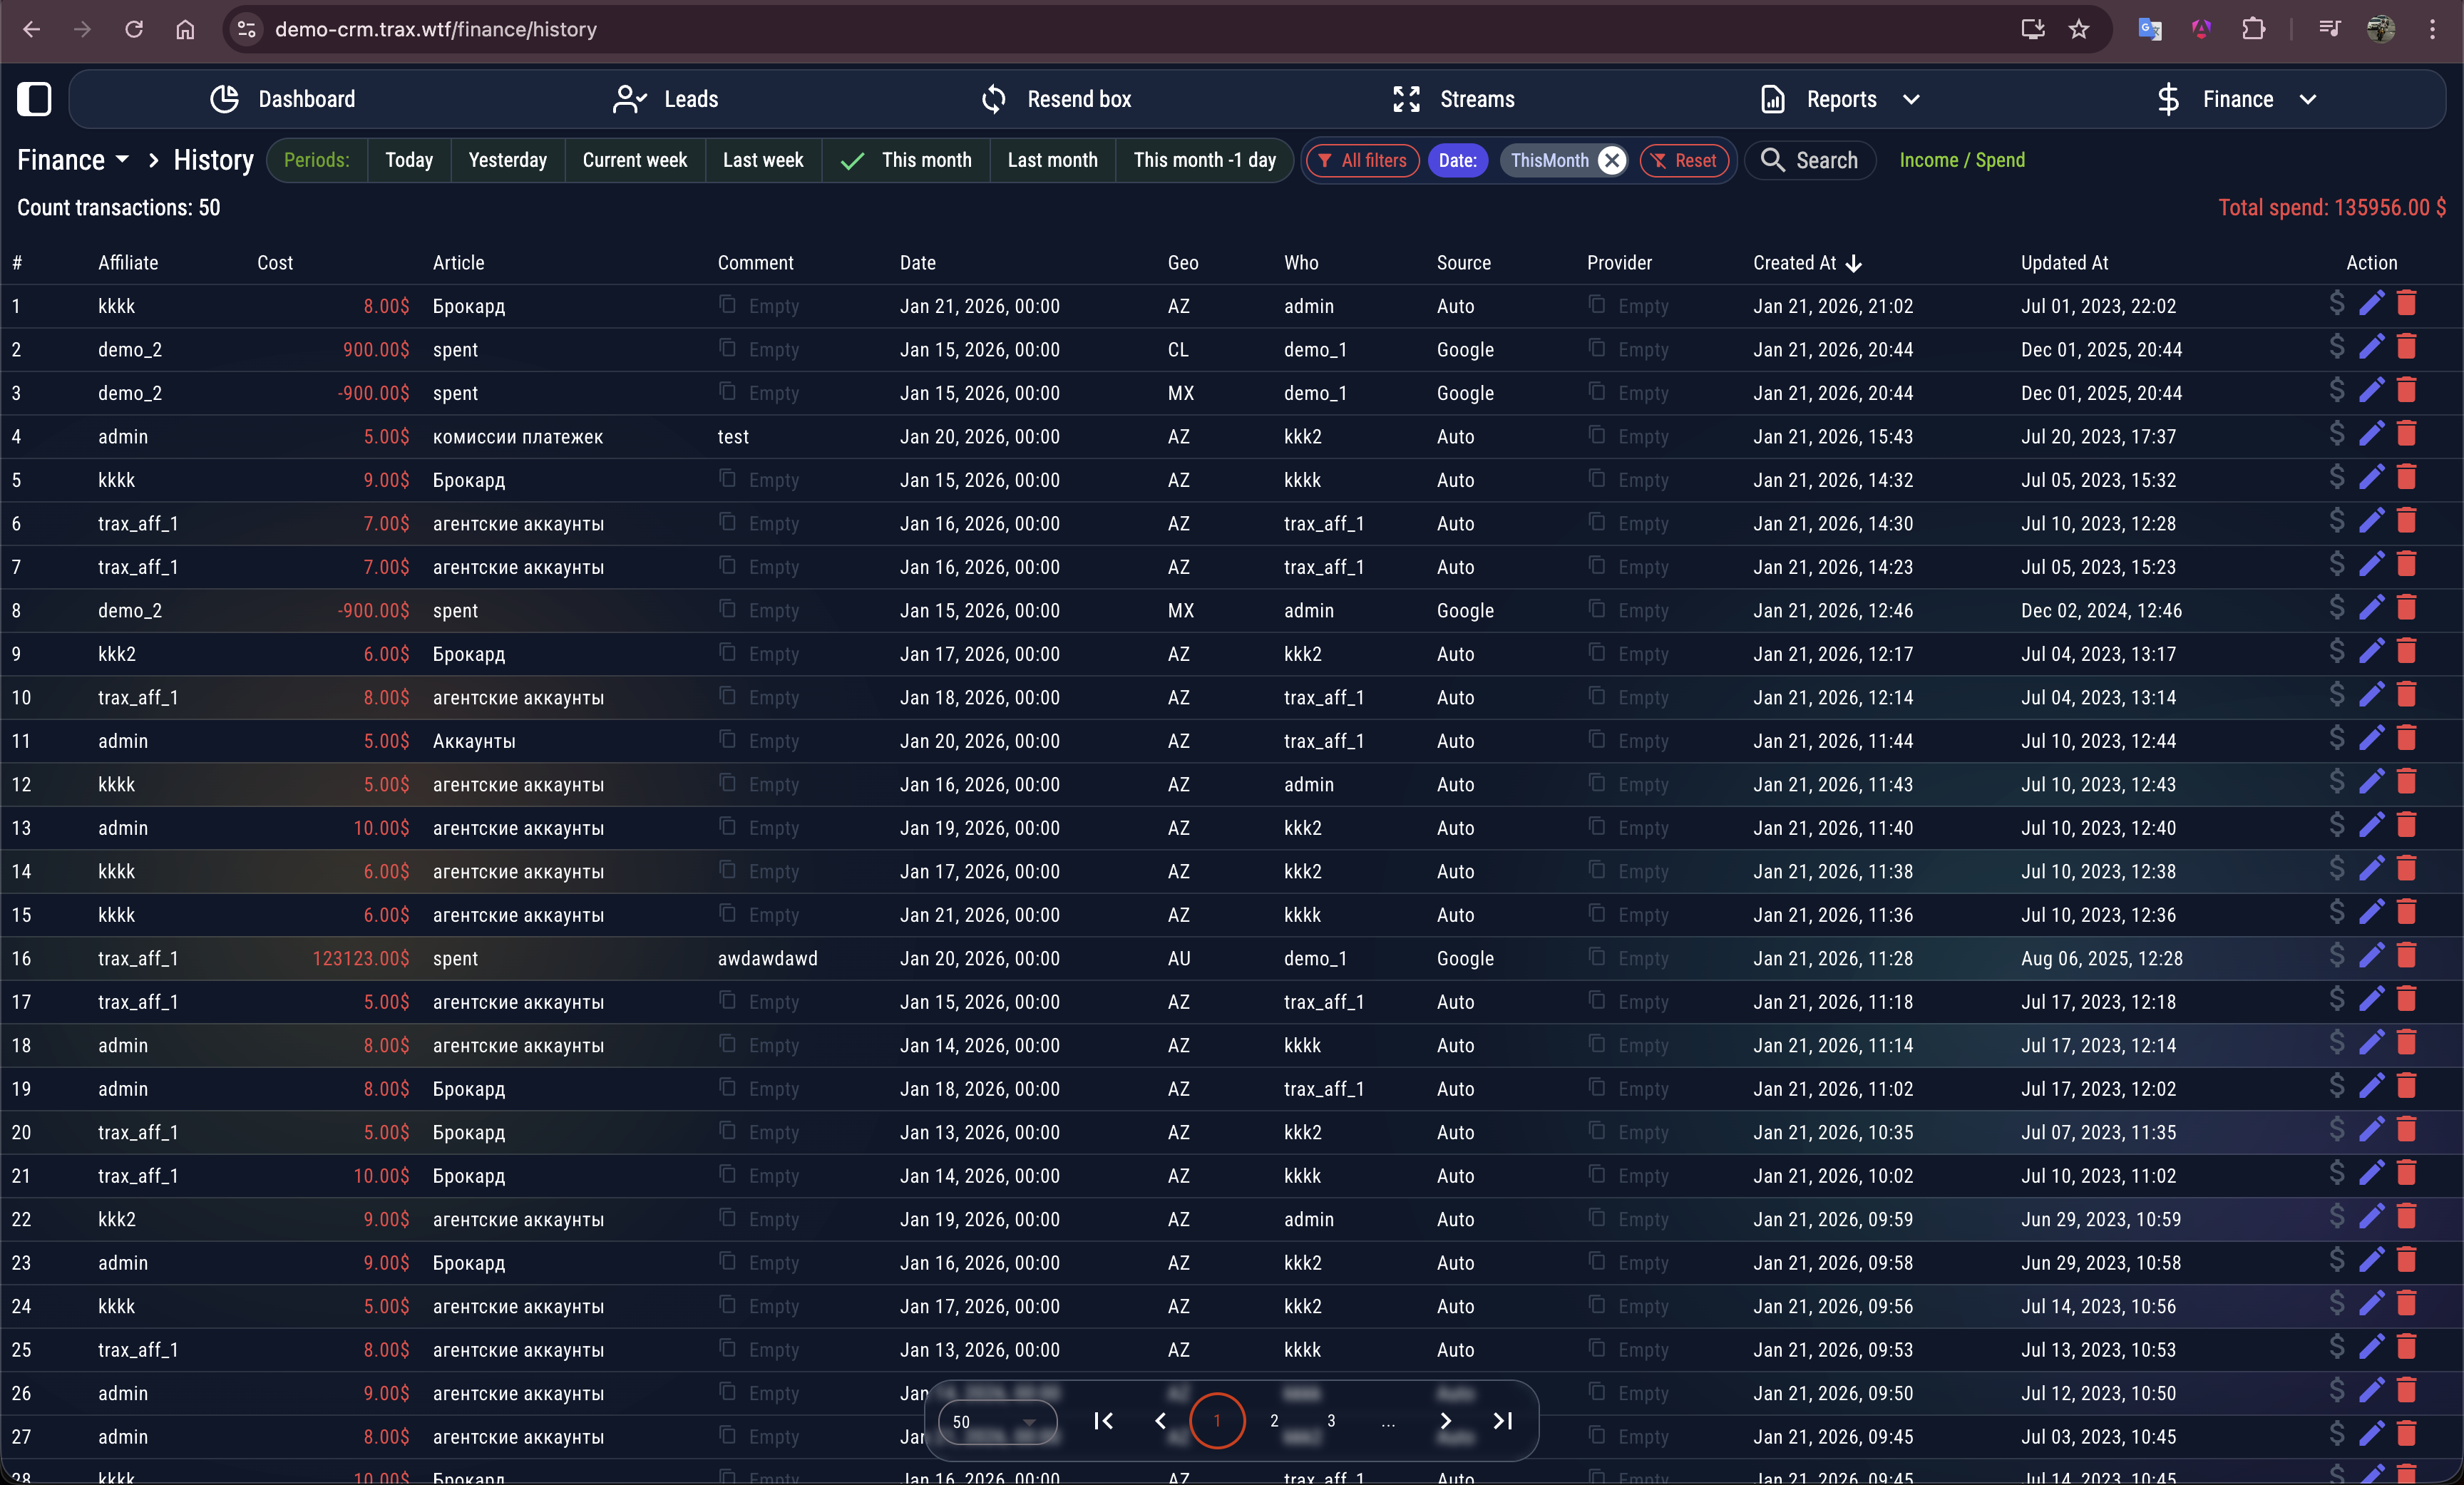Reset all applied filters
The height and width of the screenshot is (1485, 2464).
pos(1684,160)
